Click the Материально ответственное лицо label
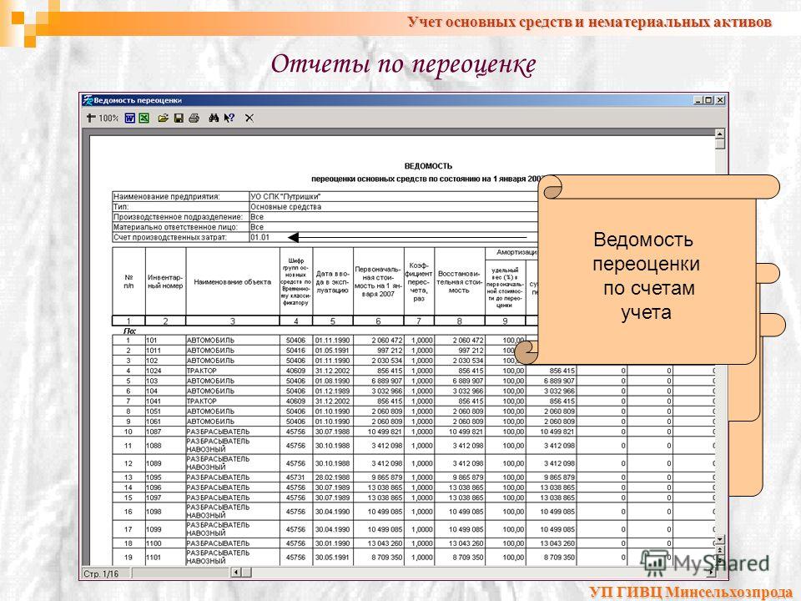 coord(175,227)
